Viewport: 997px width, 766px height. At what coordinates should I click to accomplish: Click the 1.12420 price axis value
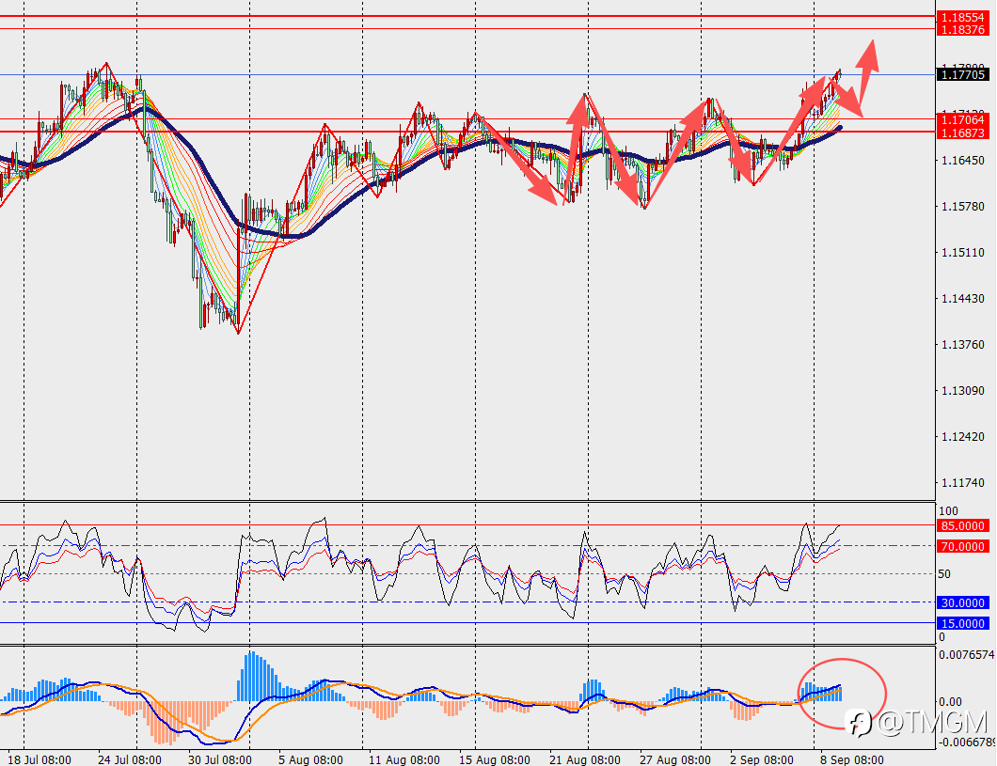click(x=962, y=437)
